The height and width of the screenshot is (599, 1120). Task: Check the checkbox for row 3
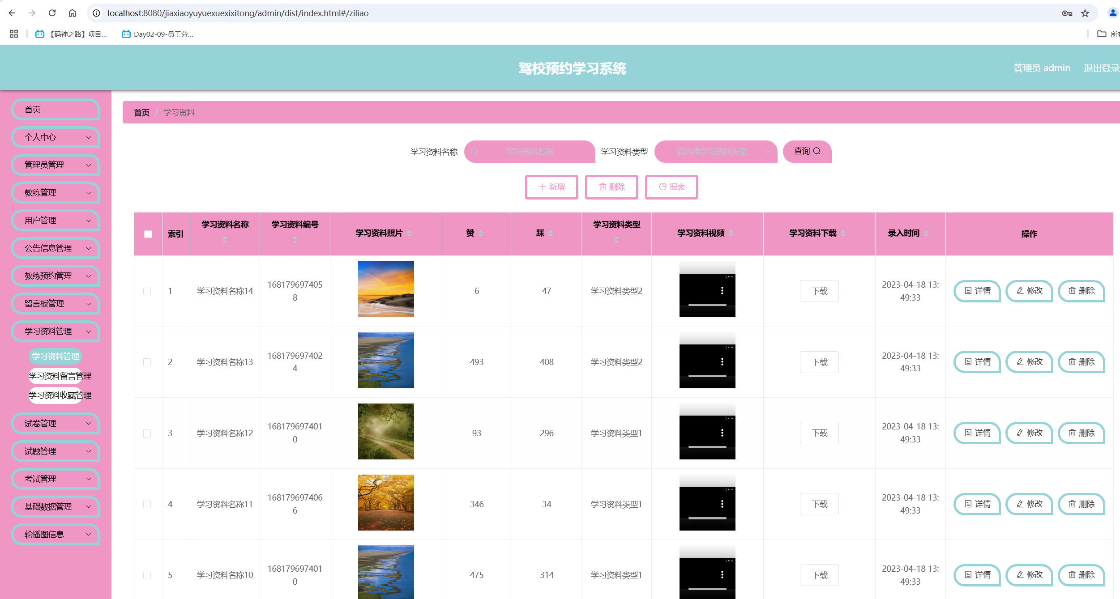pyautogui.click(x=147, y=433)
